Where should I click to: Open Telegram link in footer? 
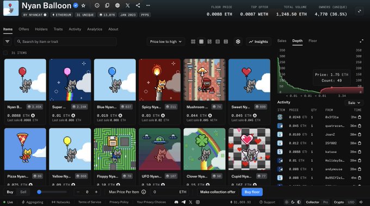(183, 202)
